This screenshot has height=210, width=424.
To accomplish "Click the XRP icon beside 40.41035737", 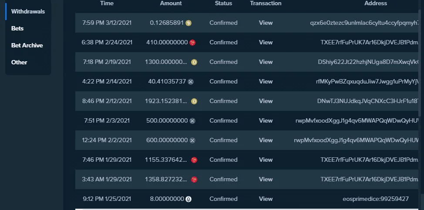I will (191, 81).
